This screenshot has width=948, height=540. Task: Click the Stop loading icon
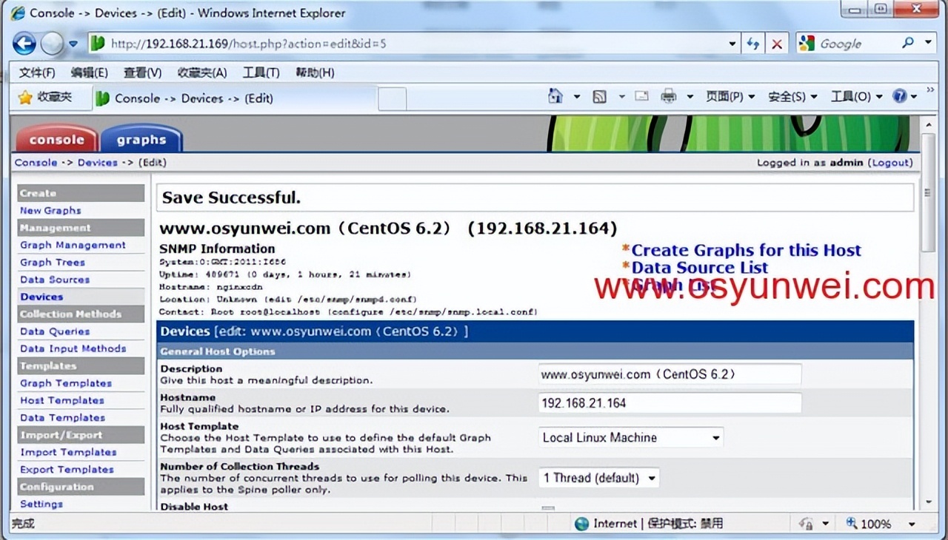[776, 43]
